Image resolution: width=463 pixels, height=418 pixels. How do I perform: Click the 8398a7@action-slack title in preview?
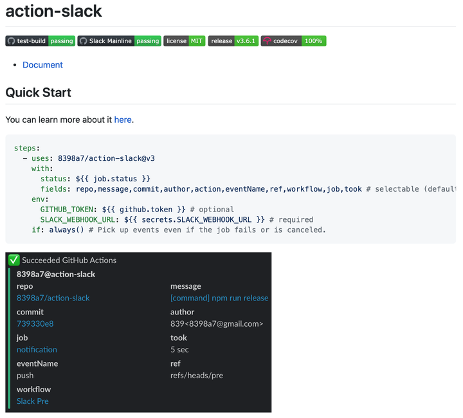coord(56,274)
